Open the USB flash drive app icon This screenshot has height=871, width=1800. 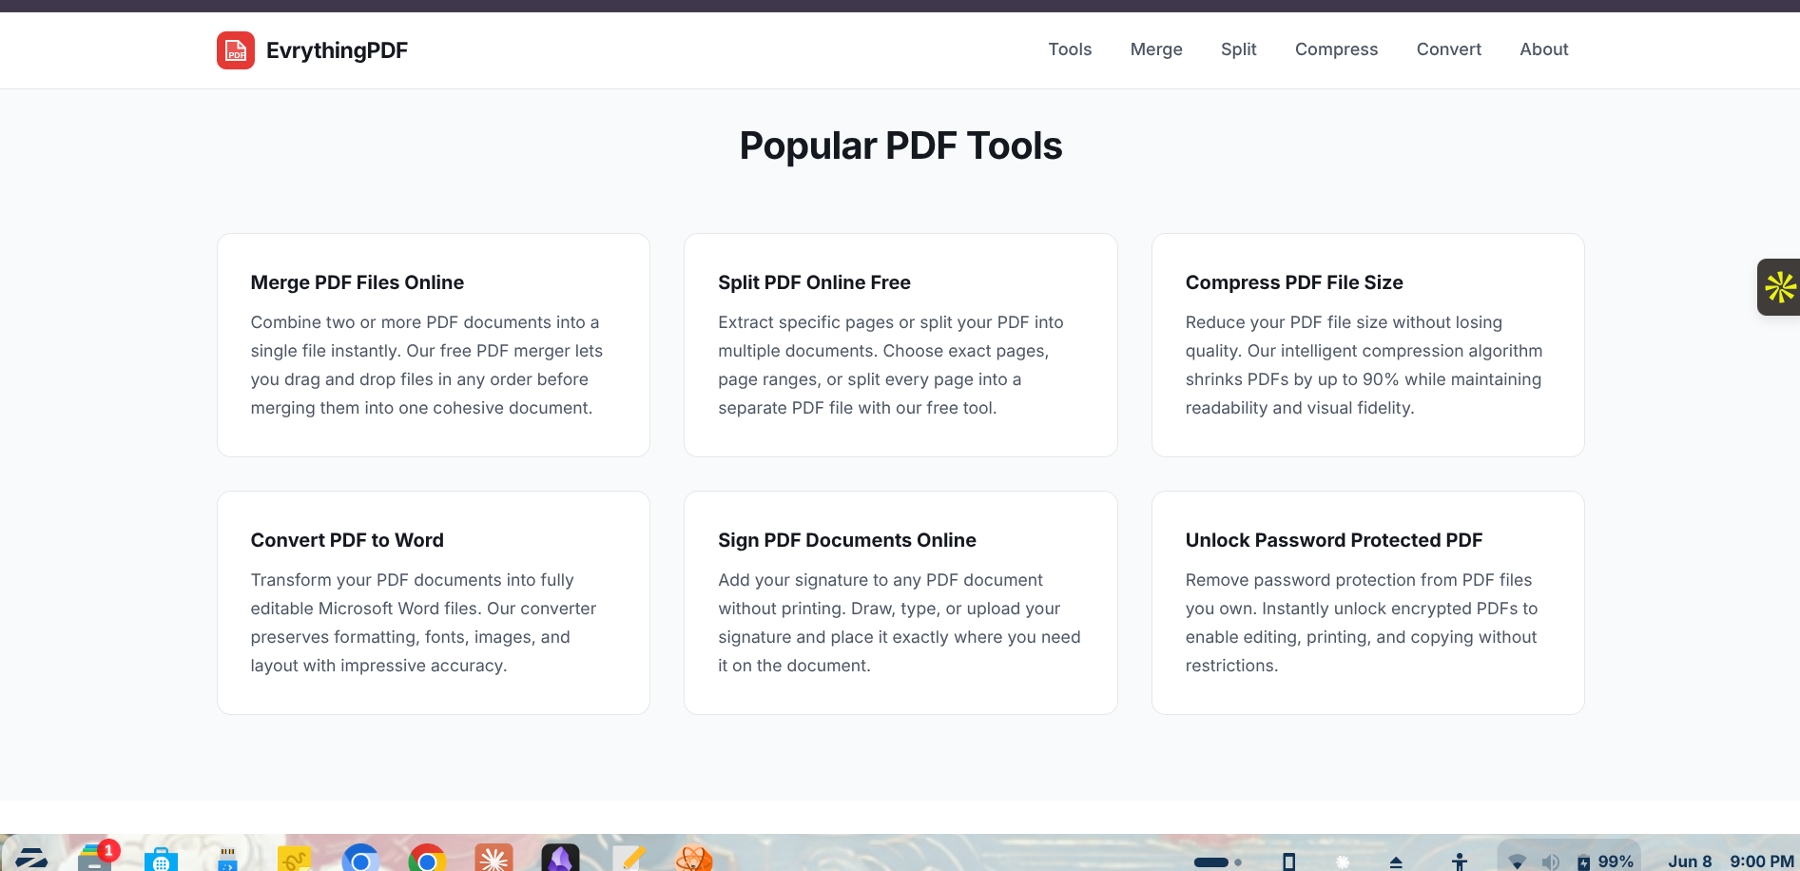(227, 860)
